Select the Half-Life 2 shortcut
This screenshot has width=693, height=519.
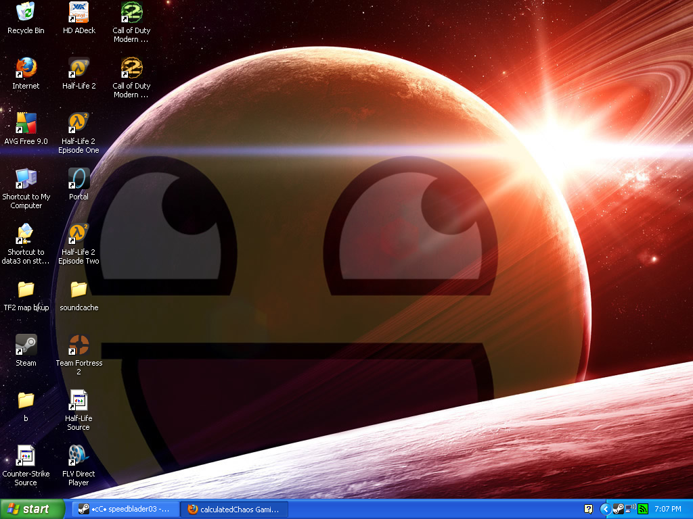pyautogui.click(x=79, y=68)
